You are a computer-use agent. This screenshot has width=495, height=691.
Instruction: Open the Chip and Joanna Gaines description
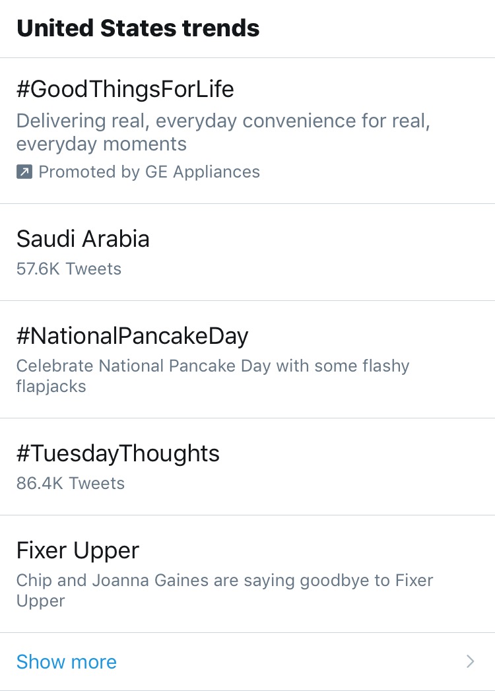[225, 591]
